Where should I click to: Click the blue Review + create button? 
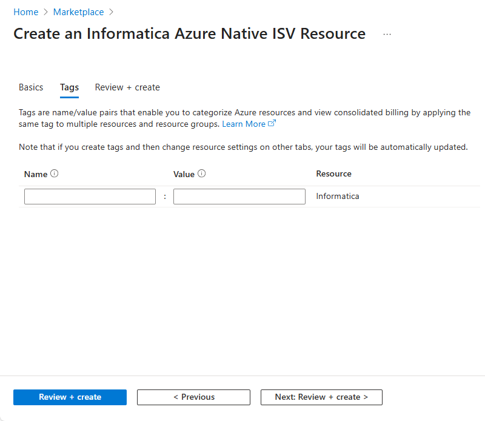[x=70, y=397]
